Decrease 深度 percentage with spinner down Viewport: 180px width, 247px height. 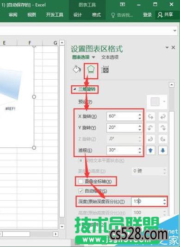point(164,203)
